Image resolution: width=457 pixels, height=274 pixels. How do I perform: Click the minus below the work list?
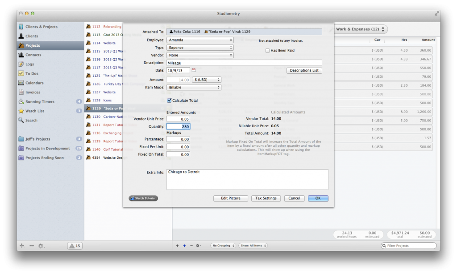pos(191,246)
